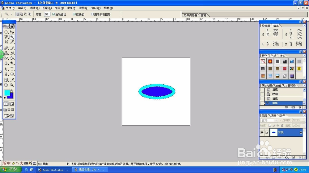Reset default foreground and background colors
Image resolution: width=309 pixels, height=173 pixels.
point(5,98)
